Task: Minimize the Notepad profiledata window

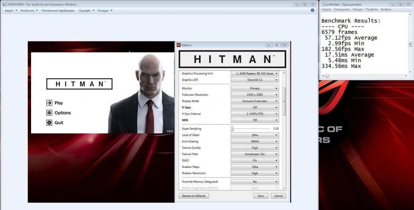Action: point(393,4)
